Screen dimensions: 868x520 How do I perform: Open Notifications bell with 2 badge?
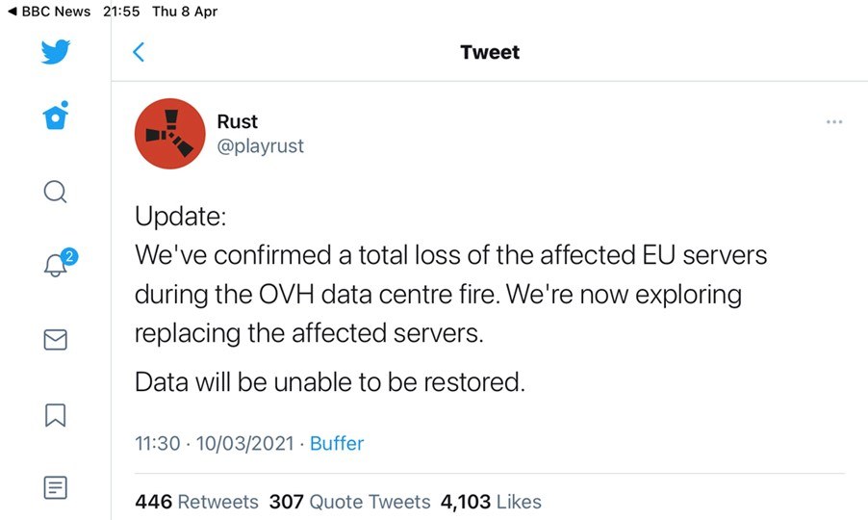pos(60,263)
